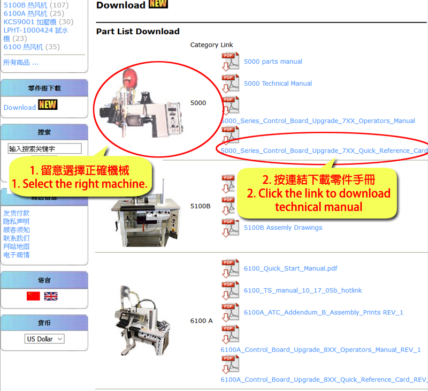Open 6100A_Control_Board_Upgrade_8XX_Operators_Manual link
Viewport: 428px width, 391px height.
[320, 350]
